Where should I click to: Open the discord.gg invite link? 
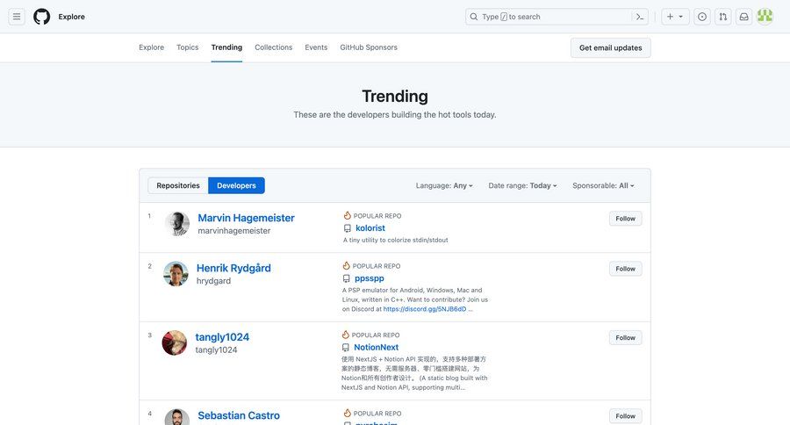[425, 309]
